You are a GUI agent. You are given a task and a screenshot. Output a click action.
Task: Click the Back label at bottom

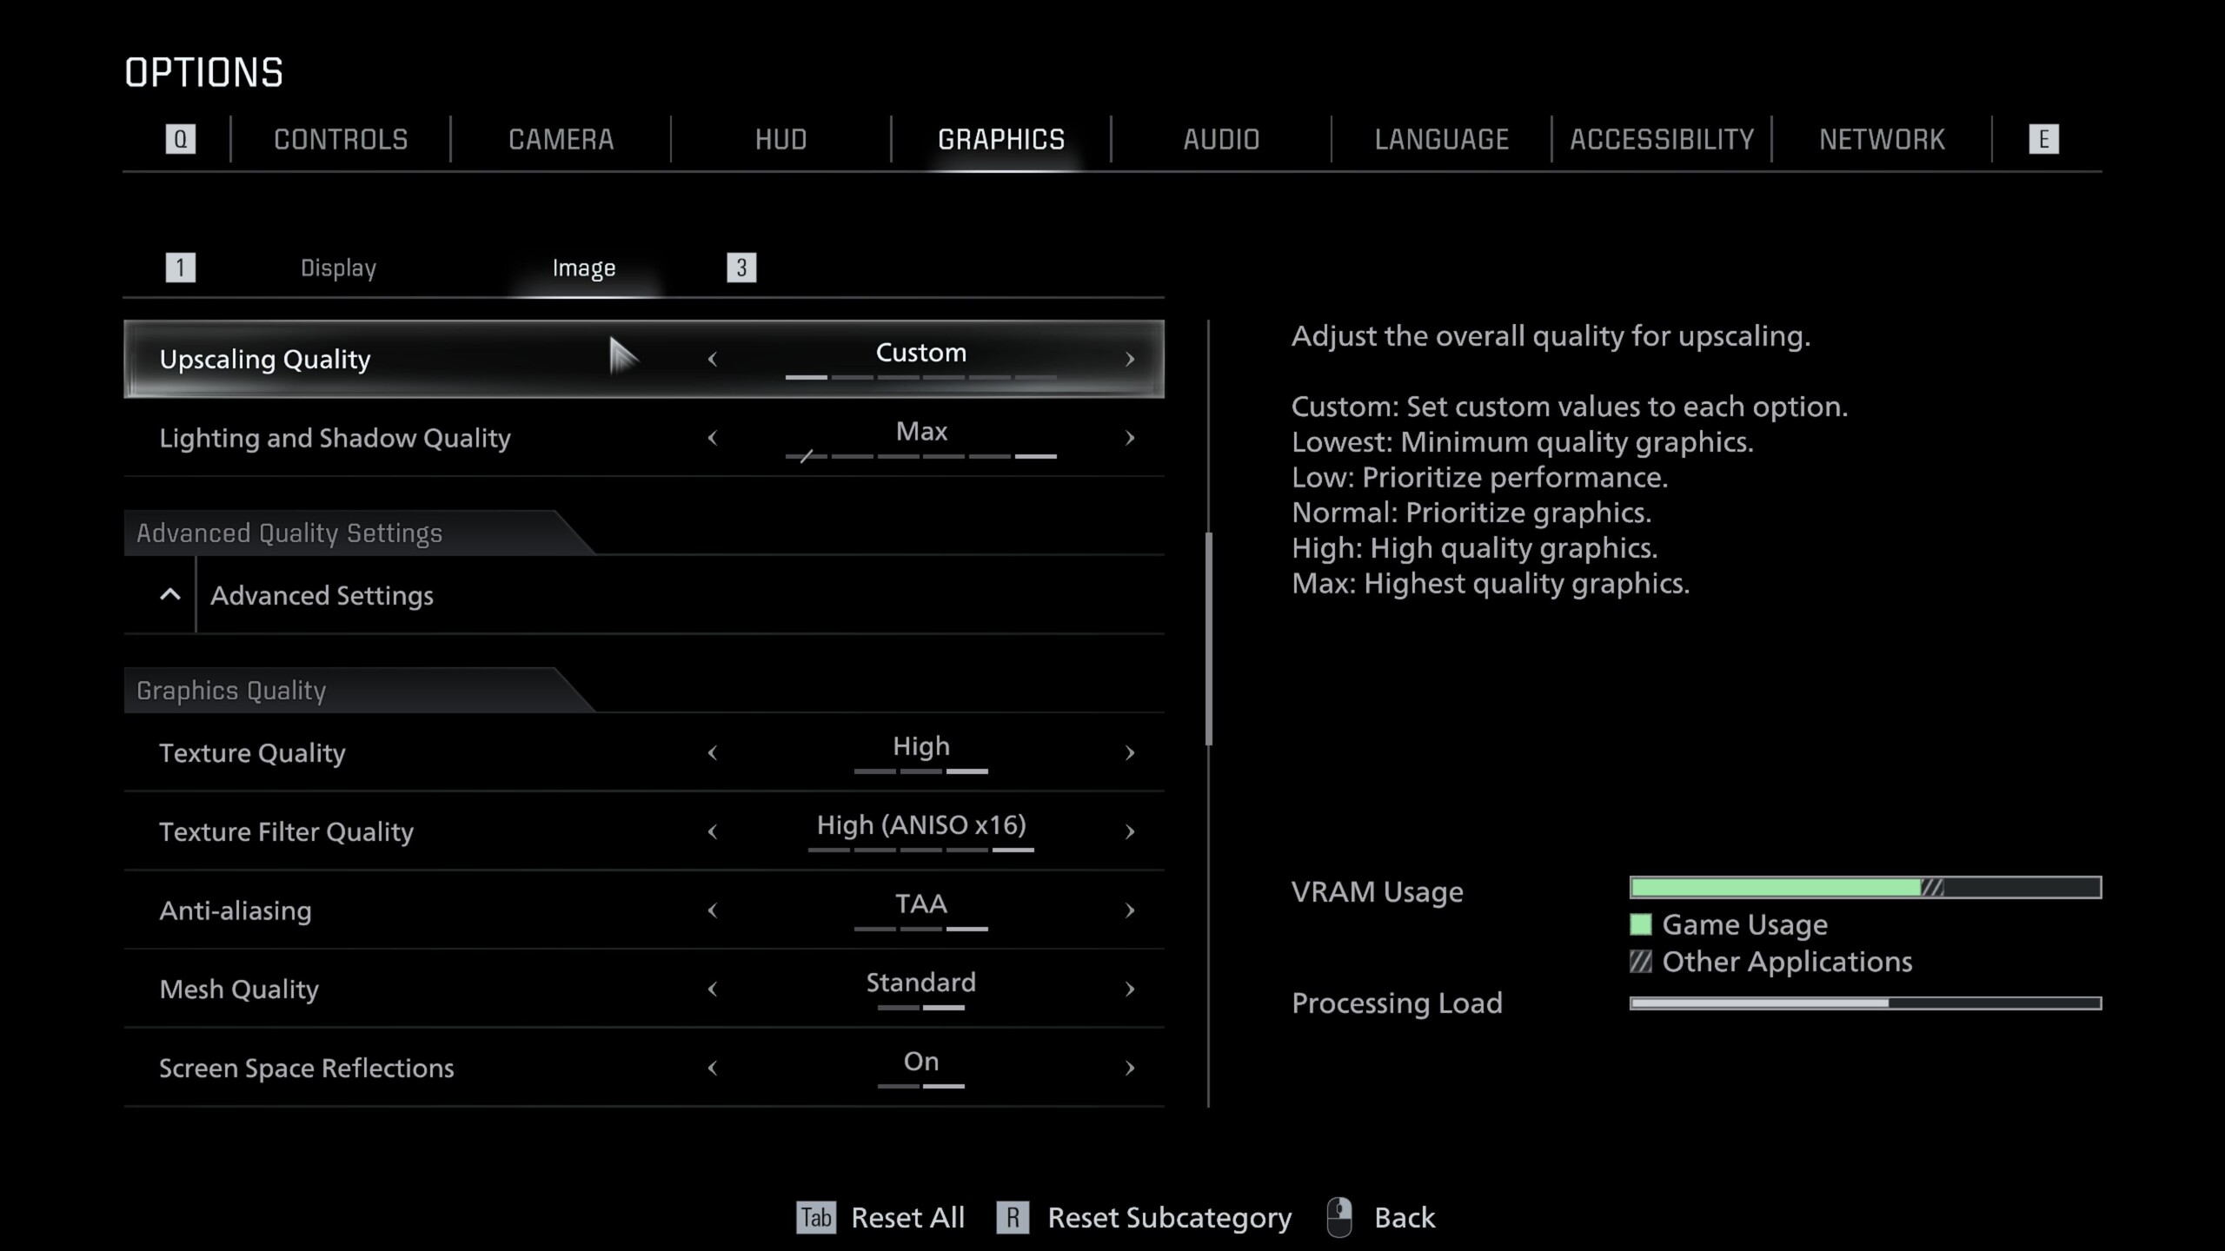point(1404,1217)
